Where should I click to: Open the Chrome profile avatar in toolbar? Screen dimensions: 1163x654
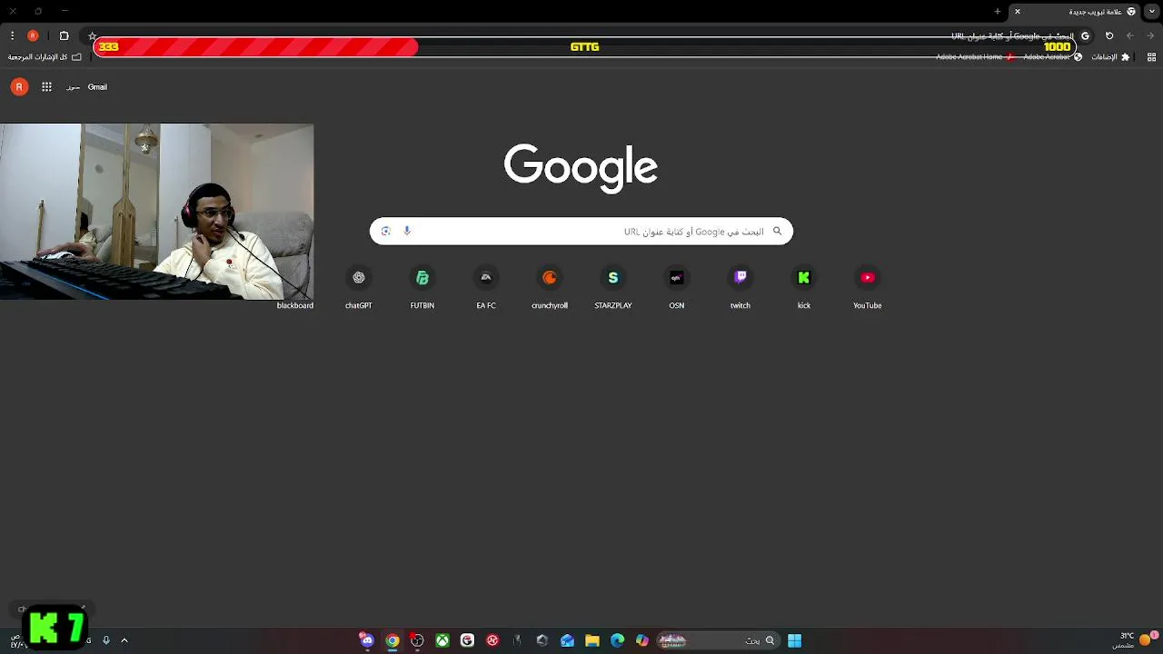(33, 35)
